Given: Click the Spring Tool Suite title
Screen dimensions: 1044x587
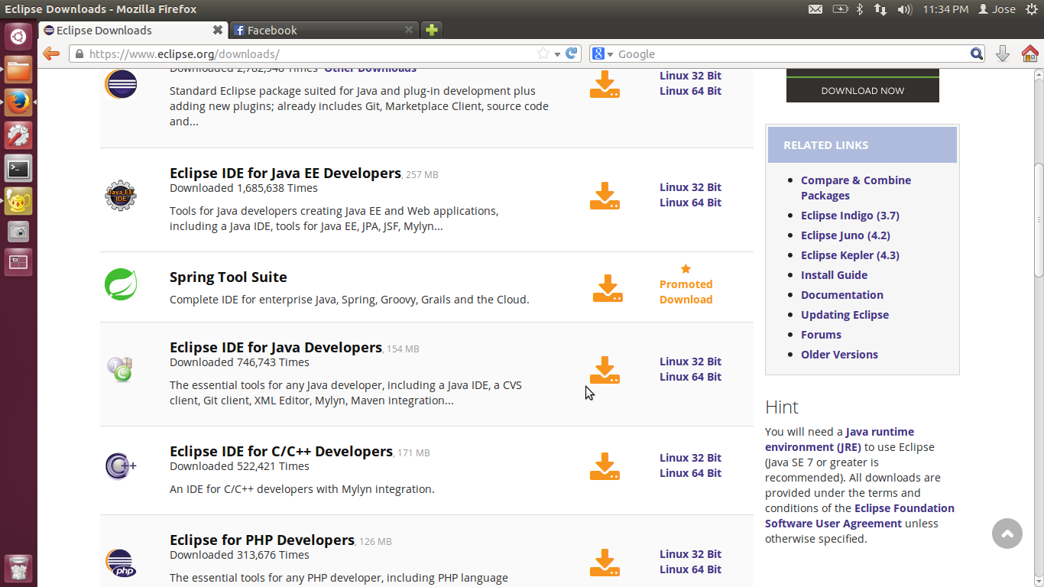Looking at the screenshot, I should (x=229, y=277).
